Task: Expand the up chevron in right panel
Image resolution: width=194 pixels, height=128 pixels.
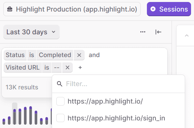Action: tap(186, 36)
